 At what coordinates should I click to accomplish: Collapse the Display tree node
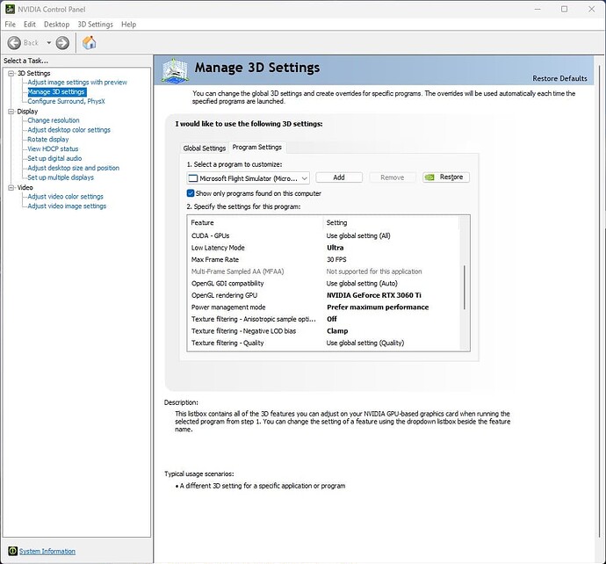[x=10, y=112]
